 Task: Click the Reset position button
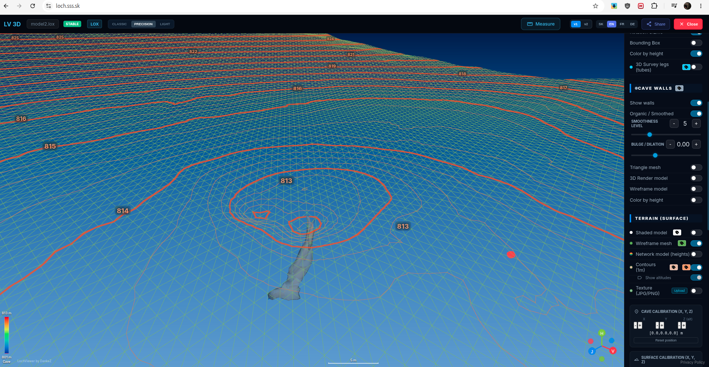[x=666, y=340]
